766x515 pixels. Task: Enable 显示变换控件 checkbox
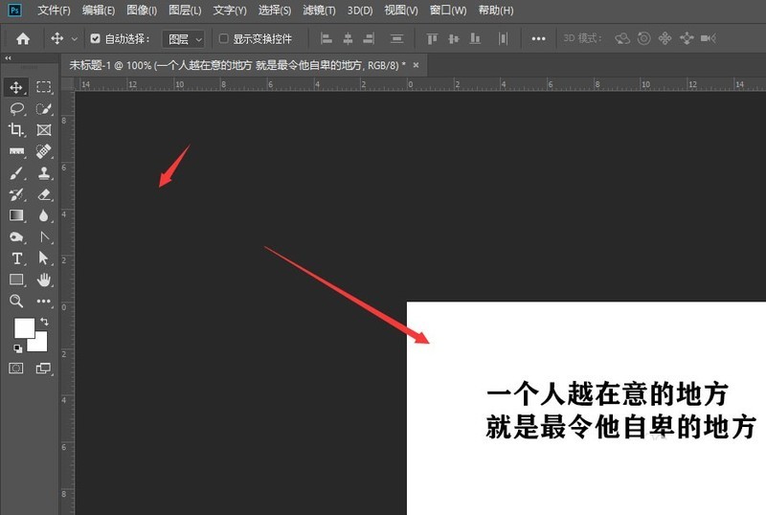coord(224,39)
